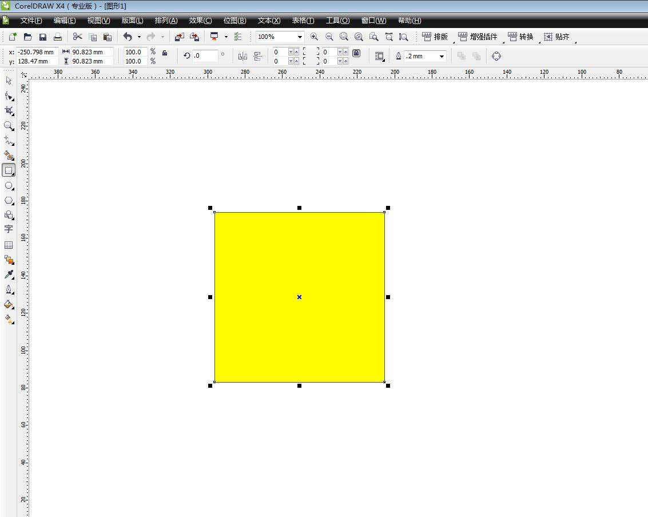Click the rotation angle input field
Viewport: 648px width, 517px height.
point(205,56)
